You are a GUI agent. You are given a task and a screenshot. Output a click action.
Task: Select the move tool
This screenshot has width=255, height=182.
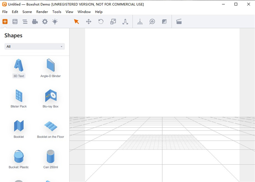[x=89, y=22]
